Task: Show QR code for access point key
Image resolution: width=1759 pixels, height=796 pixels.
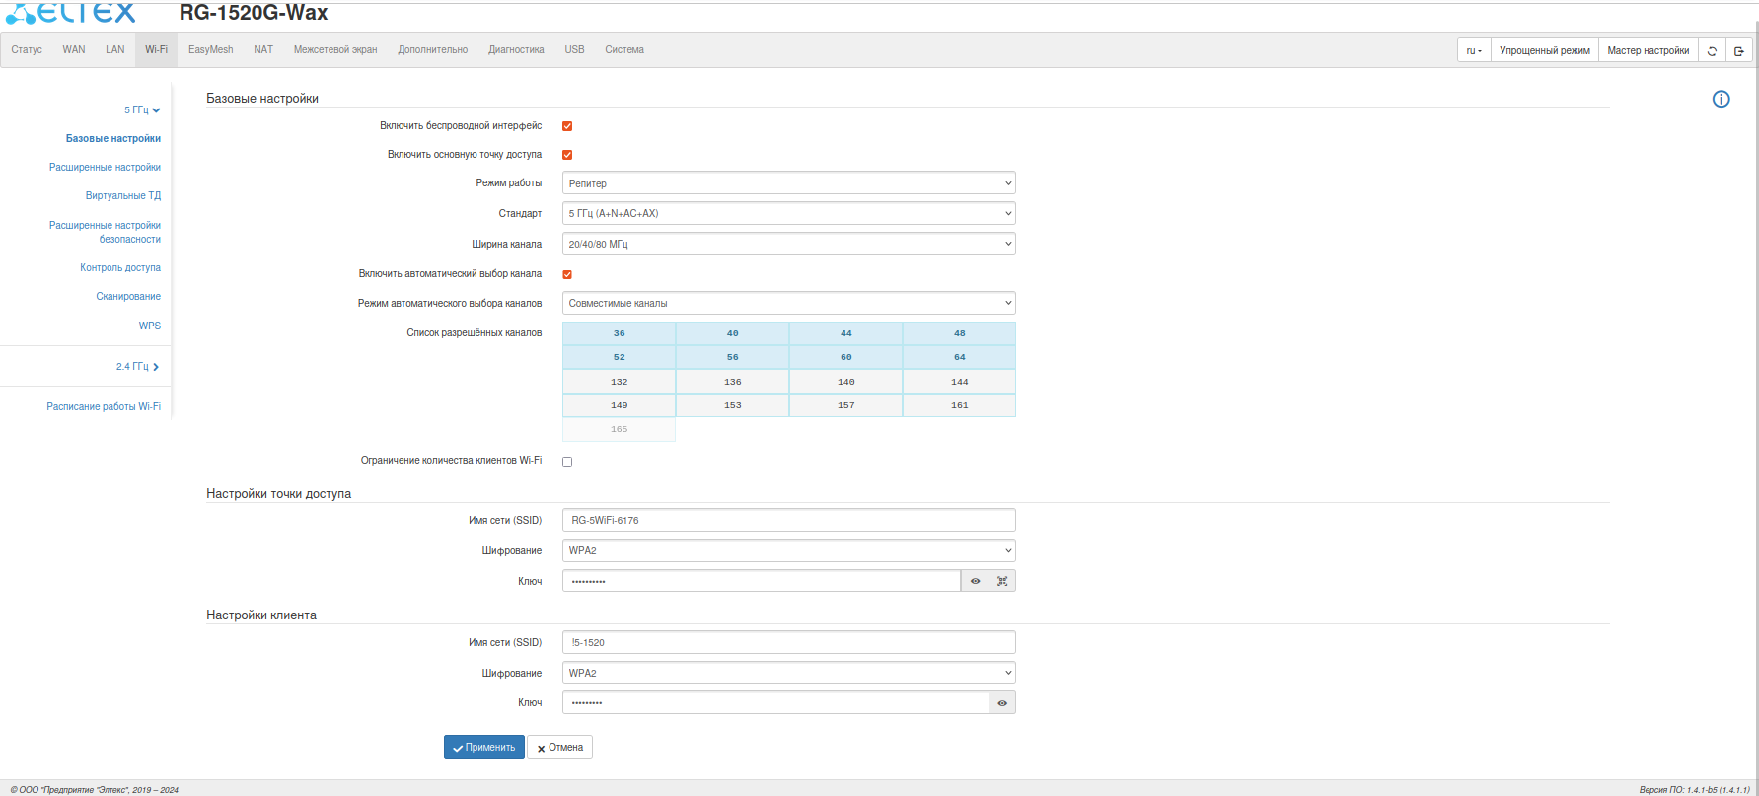Action: 1002,581
